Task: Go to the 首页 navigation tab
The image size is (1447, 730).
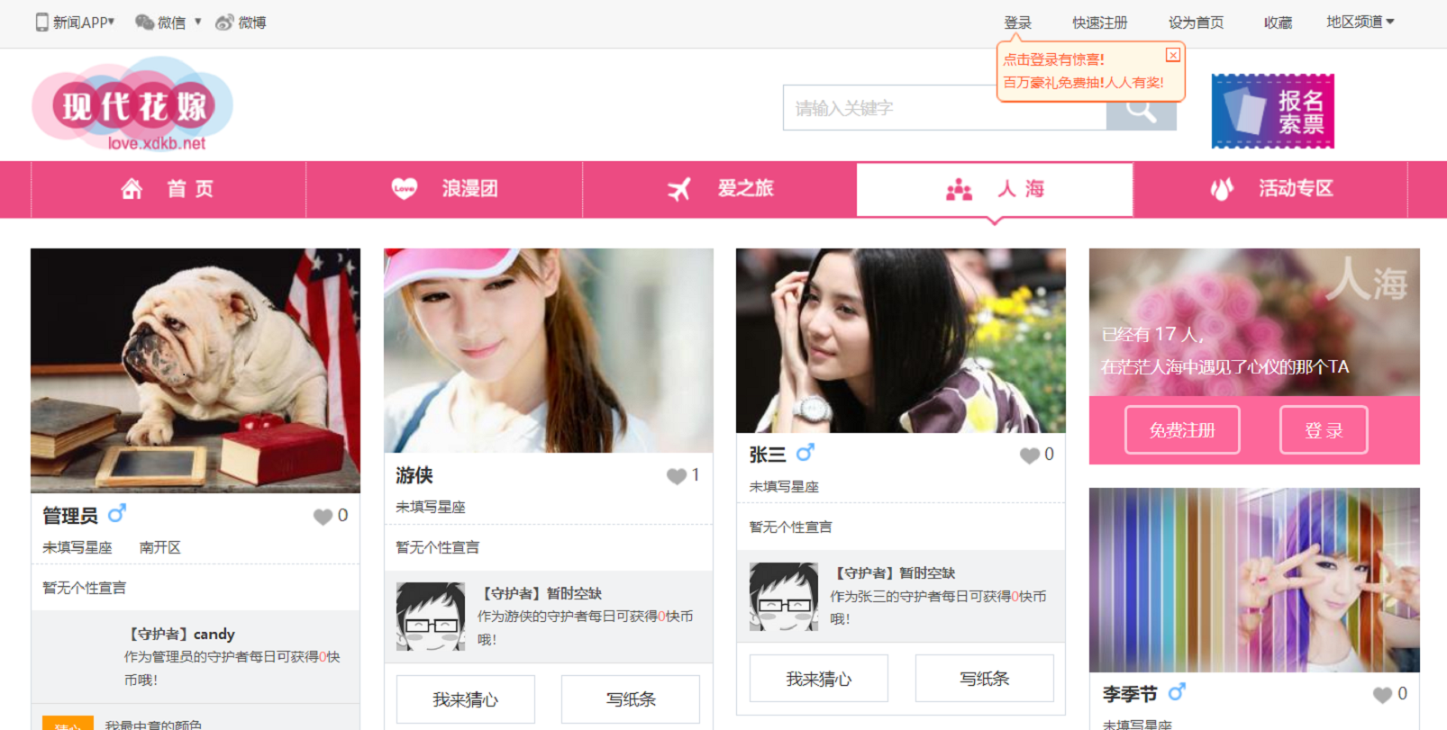Action: 168,189
